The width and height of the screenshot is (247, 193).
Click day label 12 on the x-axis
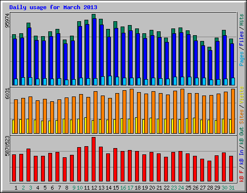(x=94, y=188)
